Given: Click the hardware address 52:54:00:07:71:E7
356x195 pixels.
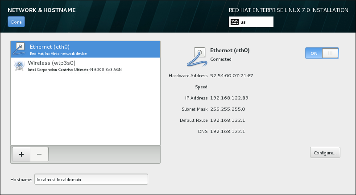Looking at the screenshot, I should (x=232, y=75).
